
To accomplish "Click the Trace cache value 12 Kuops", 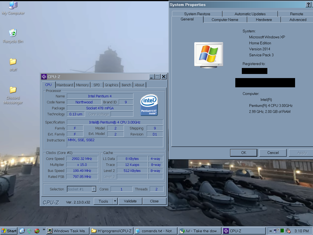I will coord(132,165).
